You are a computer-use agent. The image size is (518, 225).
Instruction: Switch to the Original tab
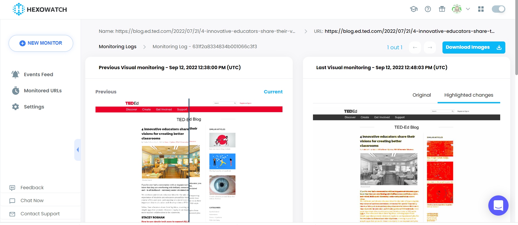point(422,95)
